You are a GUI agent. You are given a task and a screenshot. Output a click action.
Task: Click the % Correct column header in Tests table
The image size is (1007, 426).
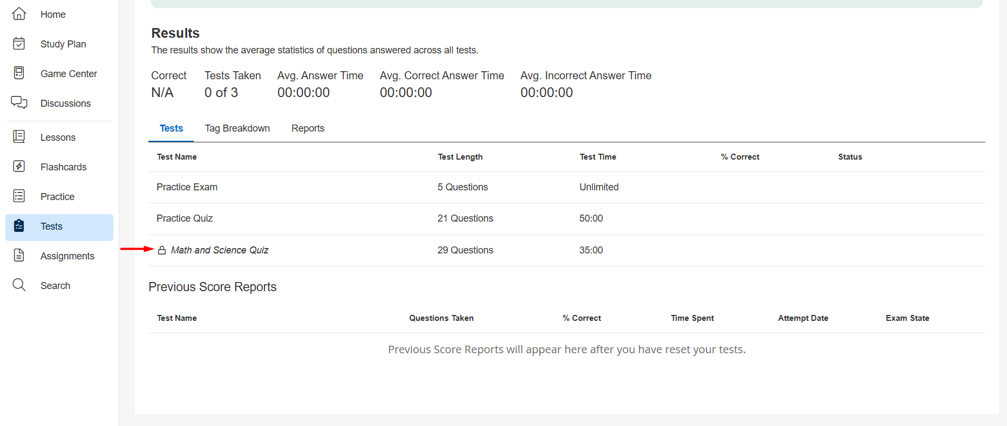(x=740, y=157)
